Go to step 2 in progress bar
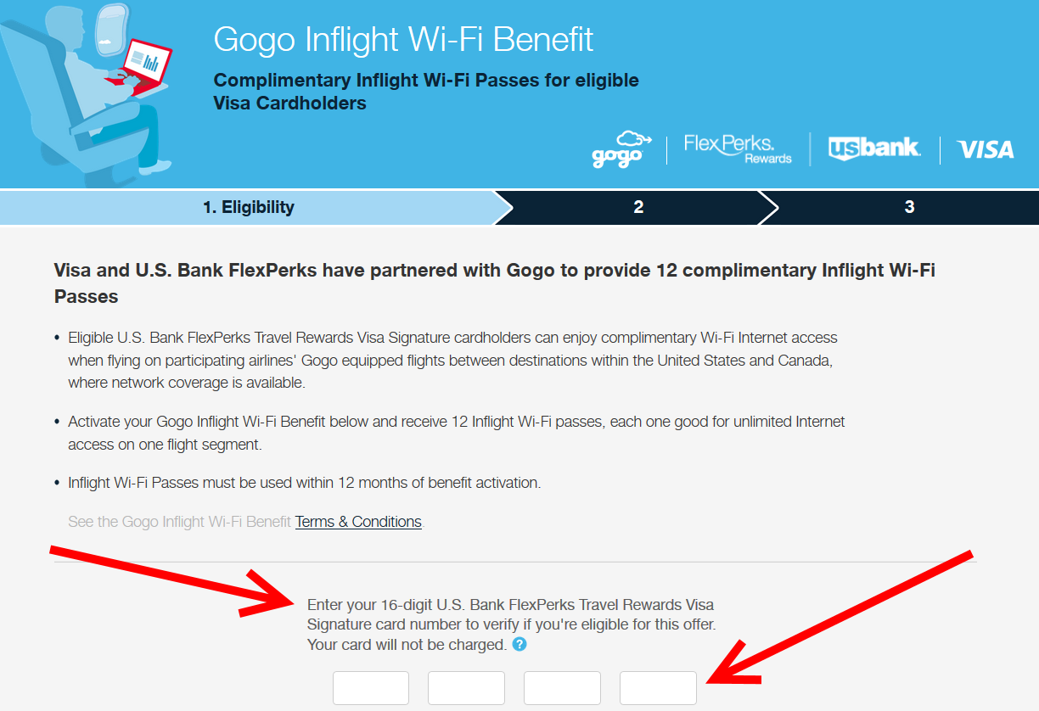The height and width of the screenshot is (711, 1039). tap(638, 207)
